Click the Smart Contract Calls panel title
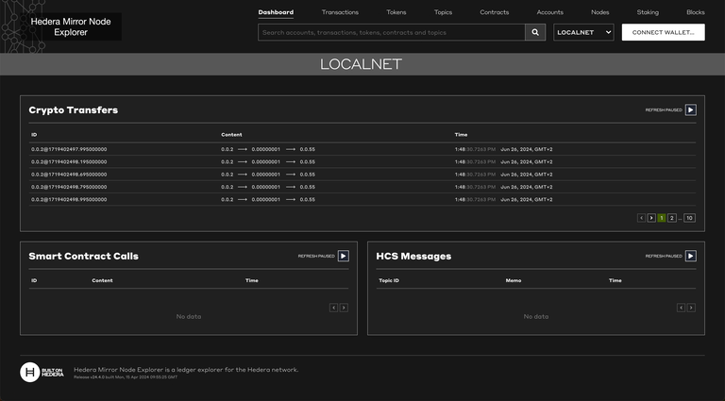The image size is (725, 401). tap(83, 256)
